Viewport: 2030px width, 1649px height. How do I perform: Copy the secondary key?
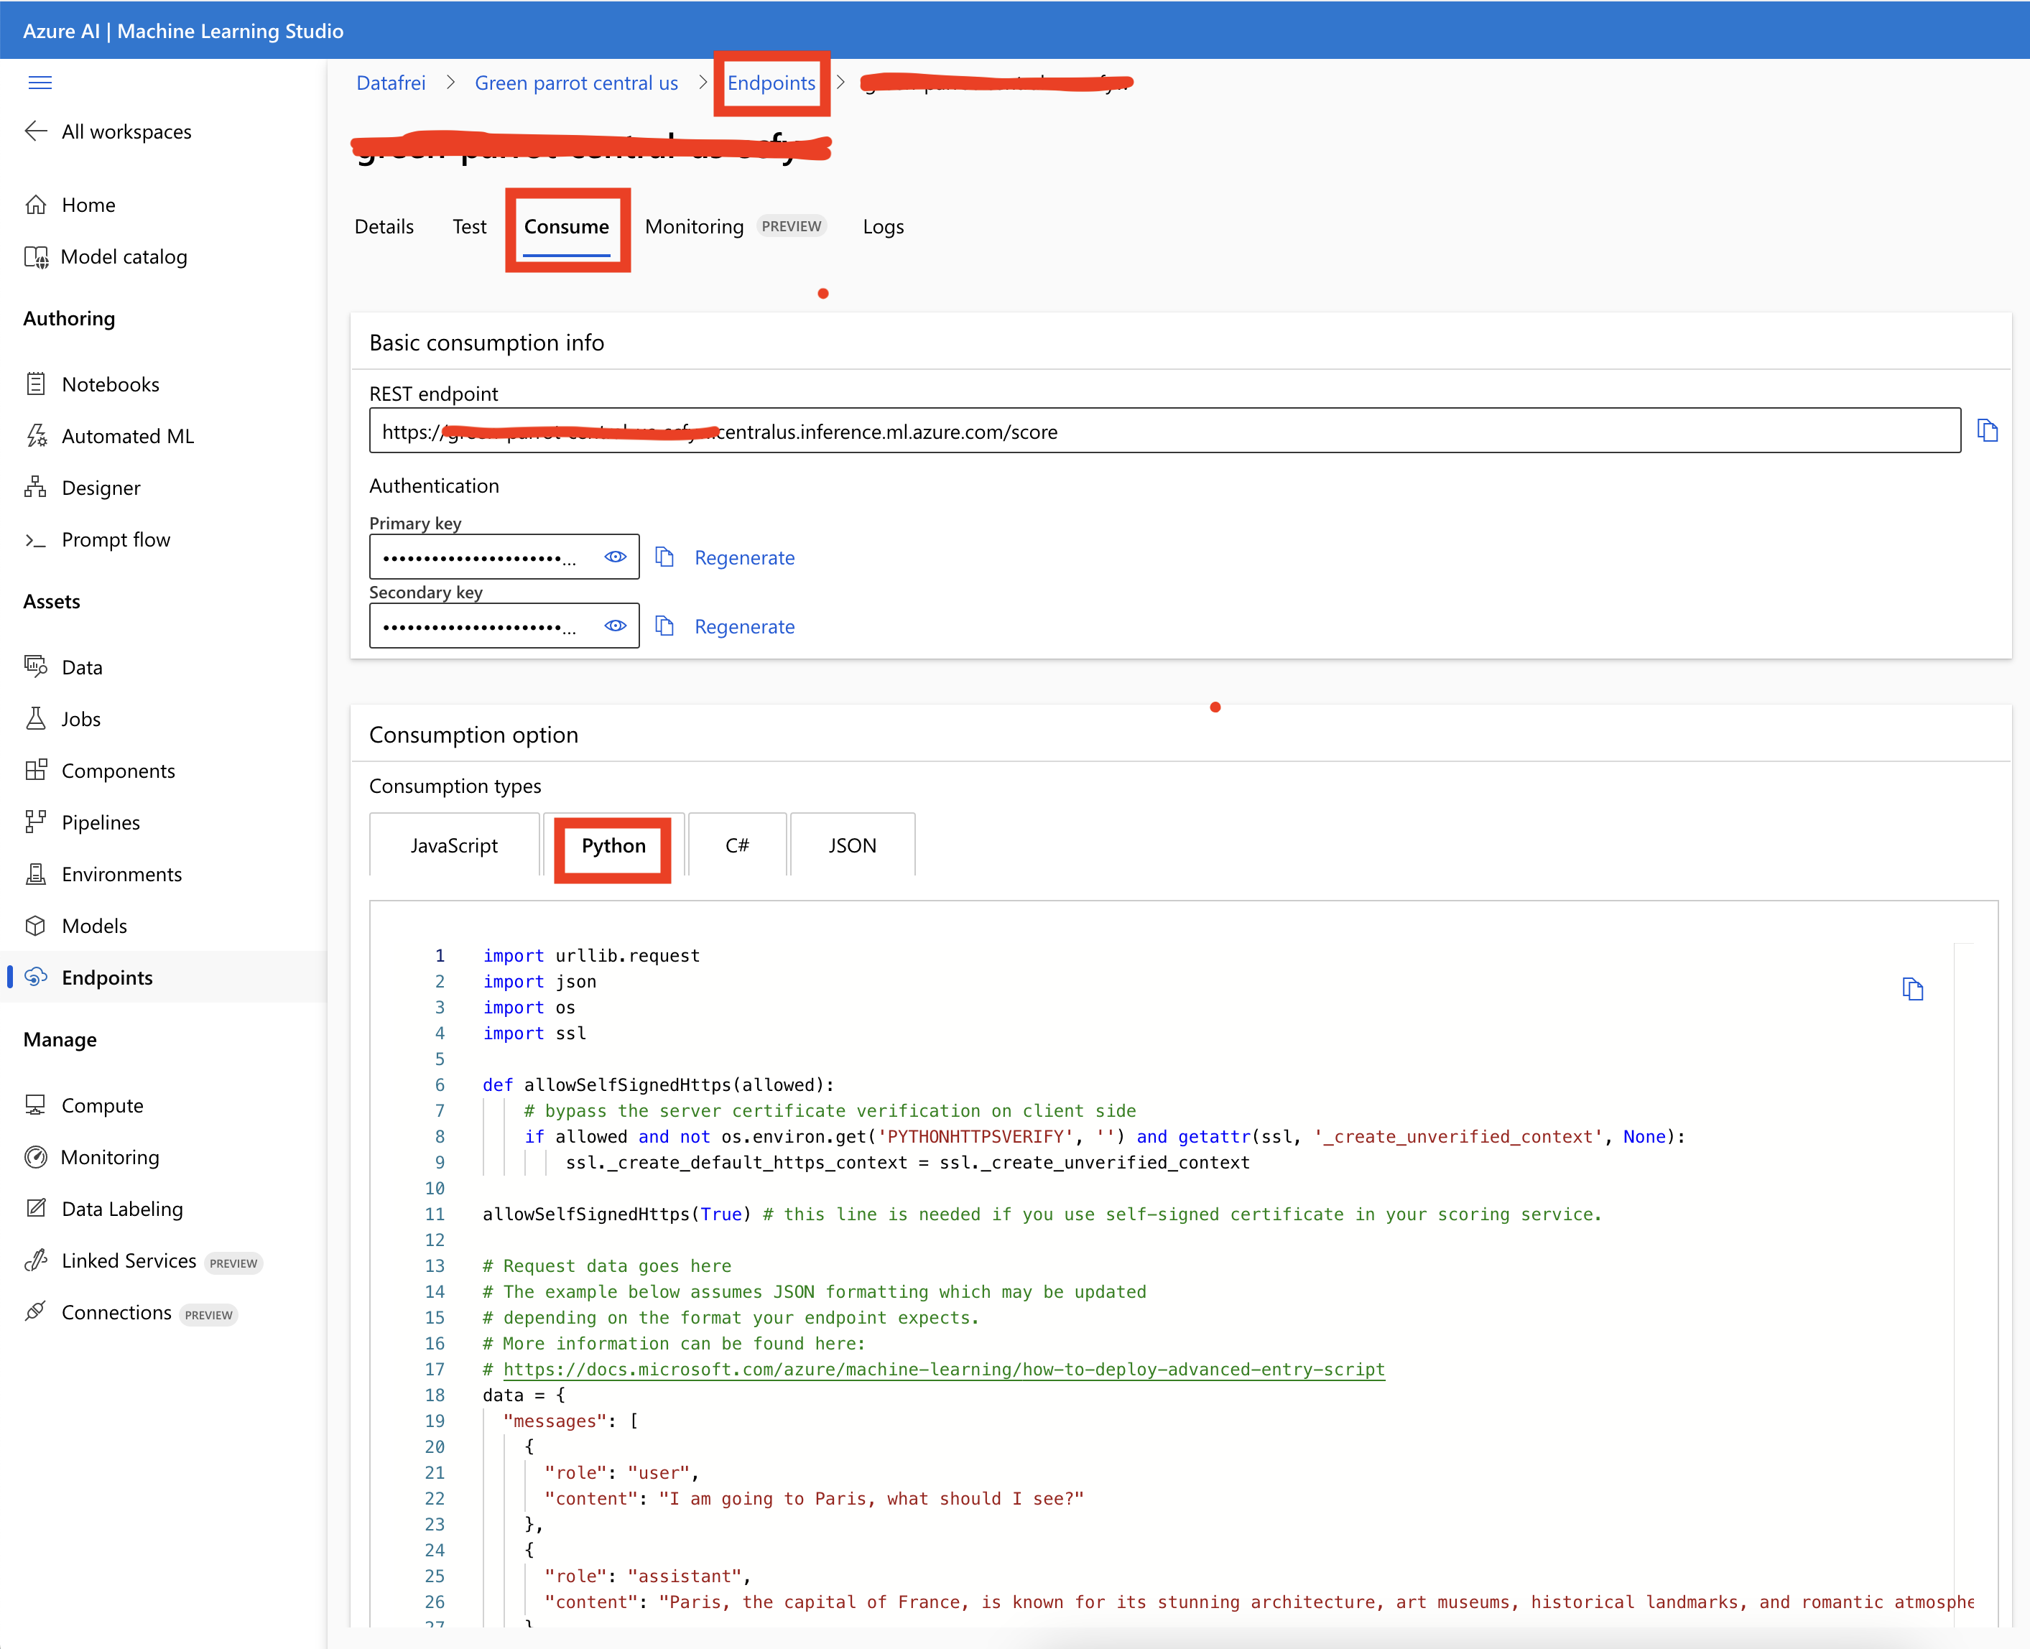tap(665, 626)
